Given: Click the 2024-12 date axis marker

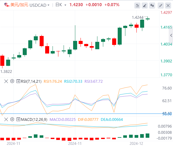Looking at the screenshot, I should coord(136,144).
